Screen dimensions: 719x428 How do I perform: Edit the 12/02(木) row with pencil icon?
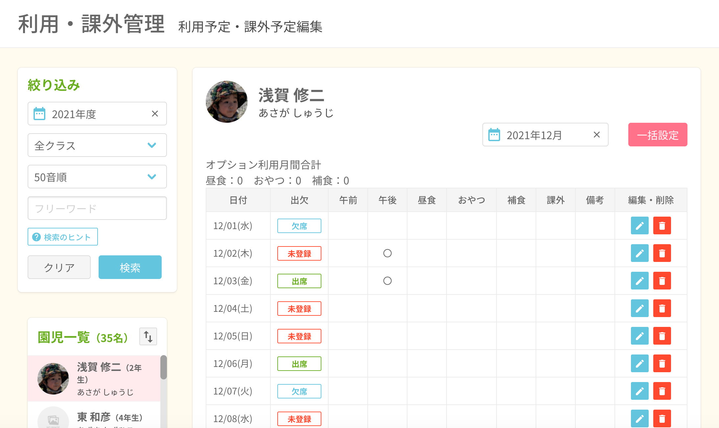[639, 253]
